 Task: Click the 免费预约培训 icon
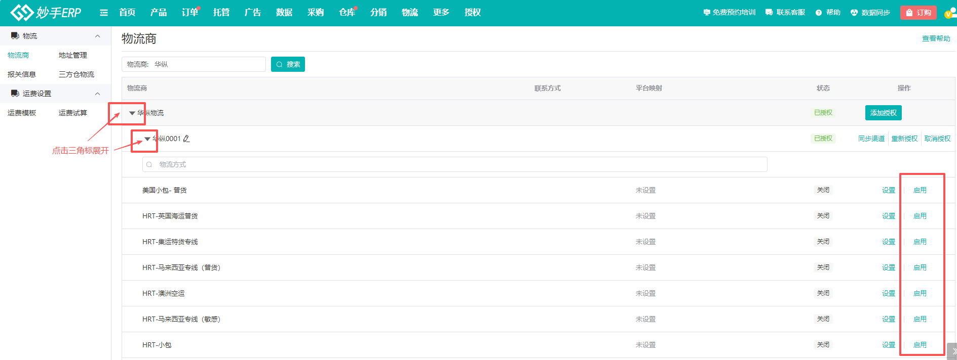[x=707, y=13]
